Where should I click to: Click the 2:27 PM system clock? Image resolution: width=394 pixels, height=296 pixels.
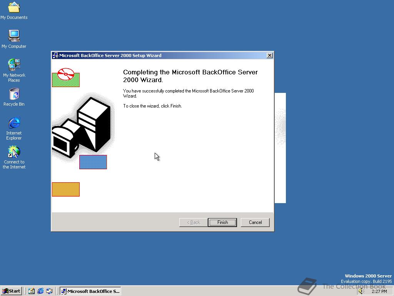click(379, 291)
